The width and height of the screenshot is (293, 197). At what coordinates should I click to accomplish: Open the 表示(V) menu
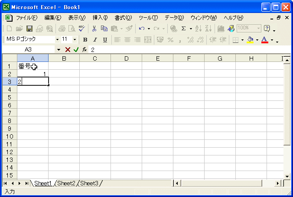click(77, 18)
